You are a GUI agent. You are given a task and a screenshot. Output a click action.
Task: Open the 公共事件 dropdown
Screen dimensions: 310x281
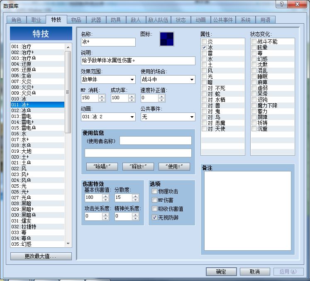pos(168,117)
